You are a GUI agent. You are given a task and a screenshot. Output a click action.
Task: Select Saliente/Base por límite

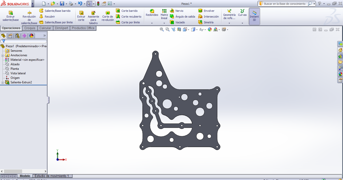(56, 22)
